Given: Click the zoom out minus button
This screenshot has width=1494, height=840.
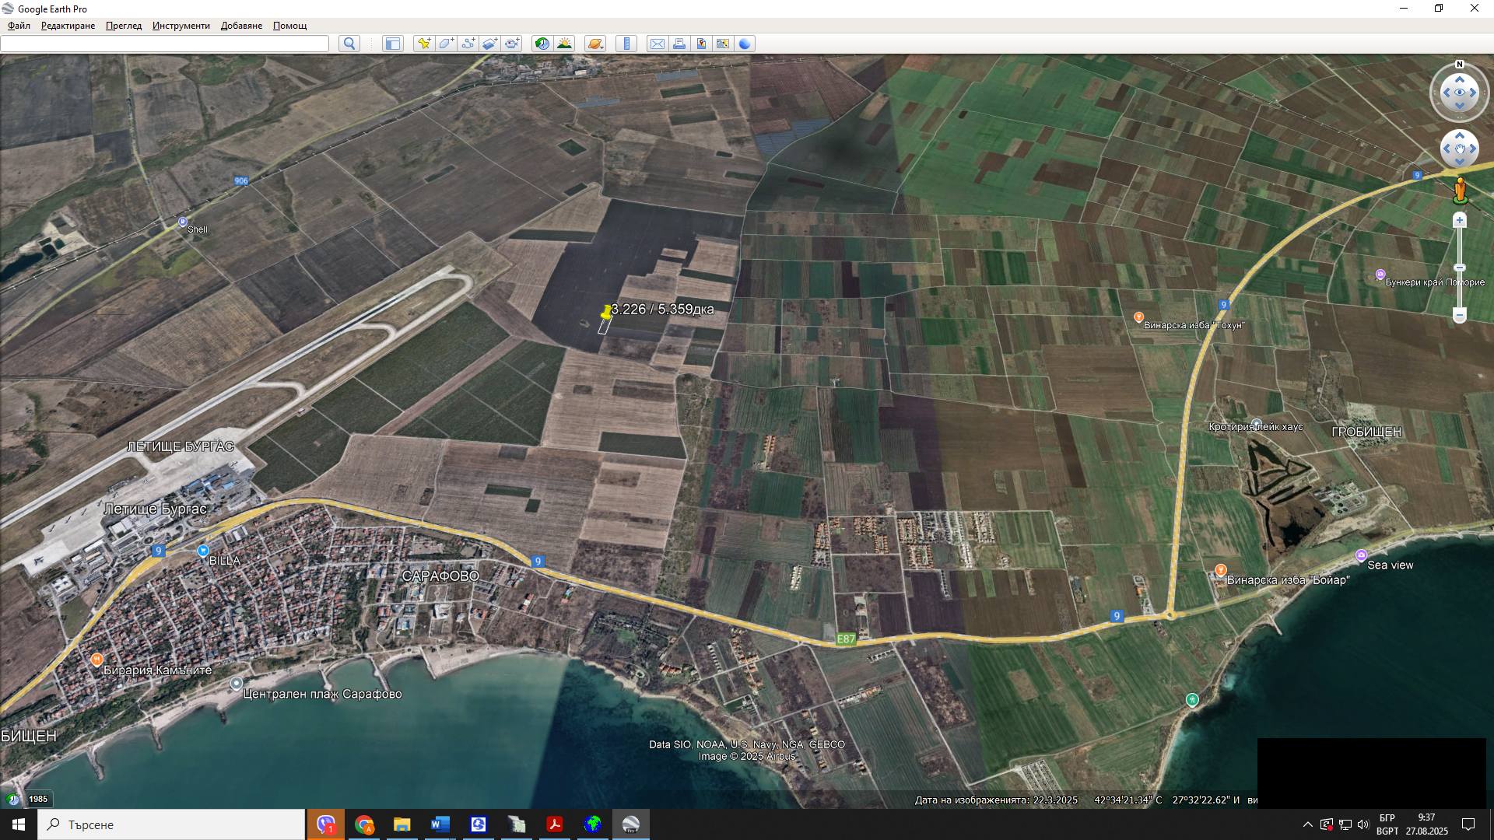Looking at the screenshot, I should 1460,315.
